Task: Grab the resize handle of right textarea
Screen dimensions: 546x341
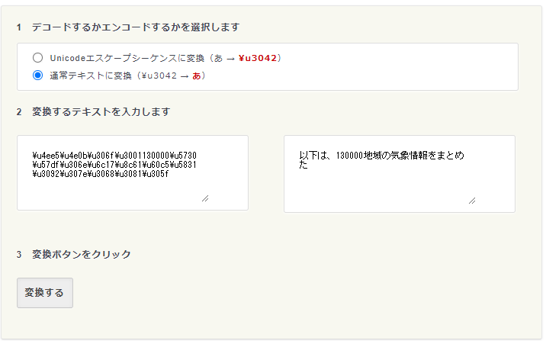Action: 471,200
